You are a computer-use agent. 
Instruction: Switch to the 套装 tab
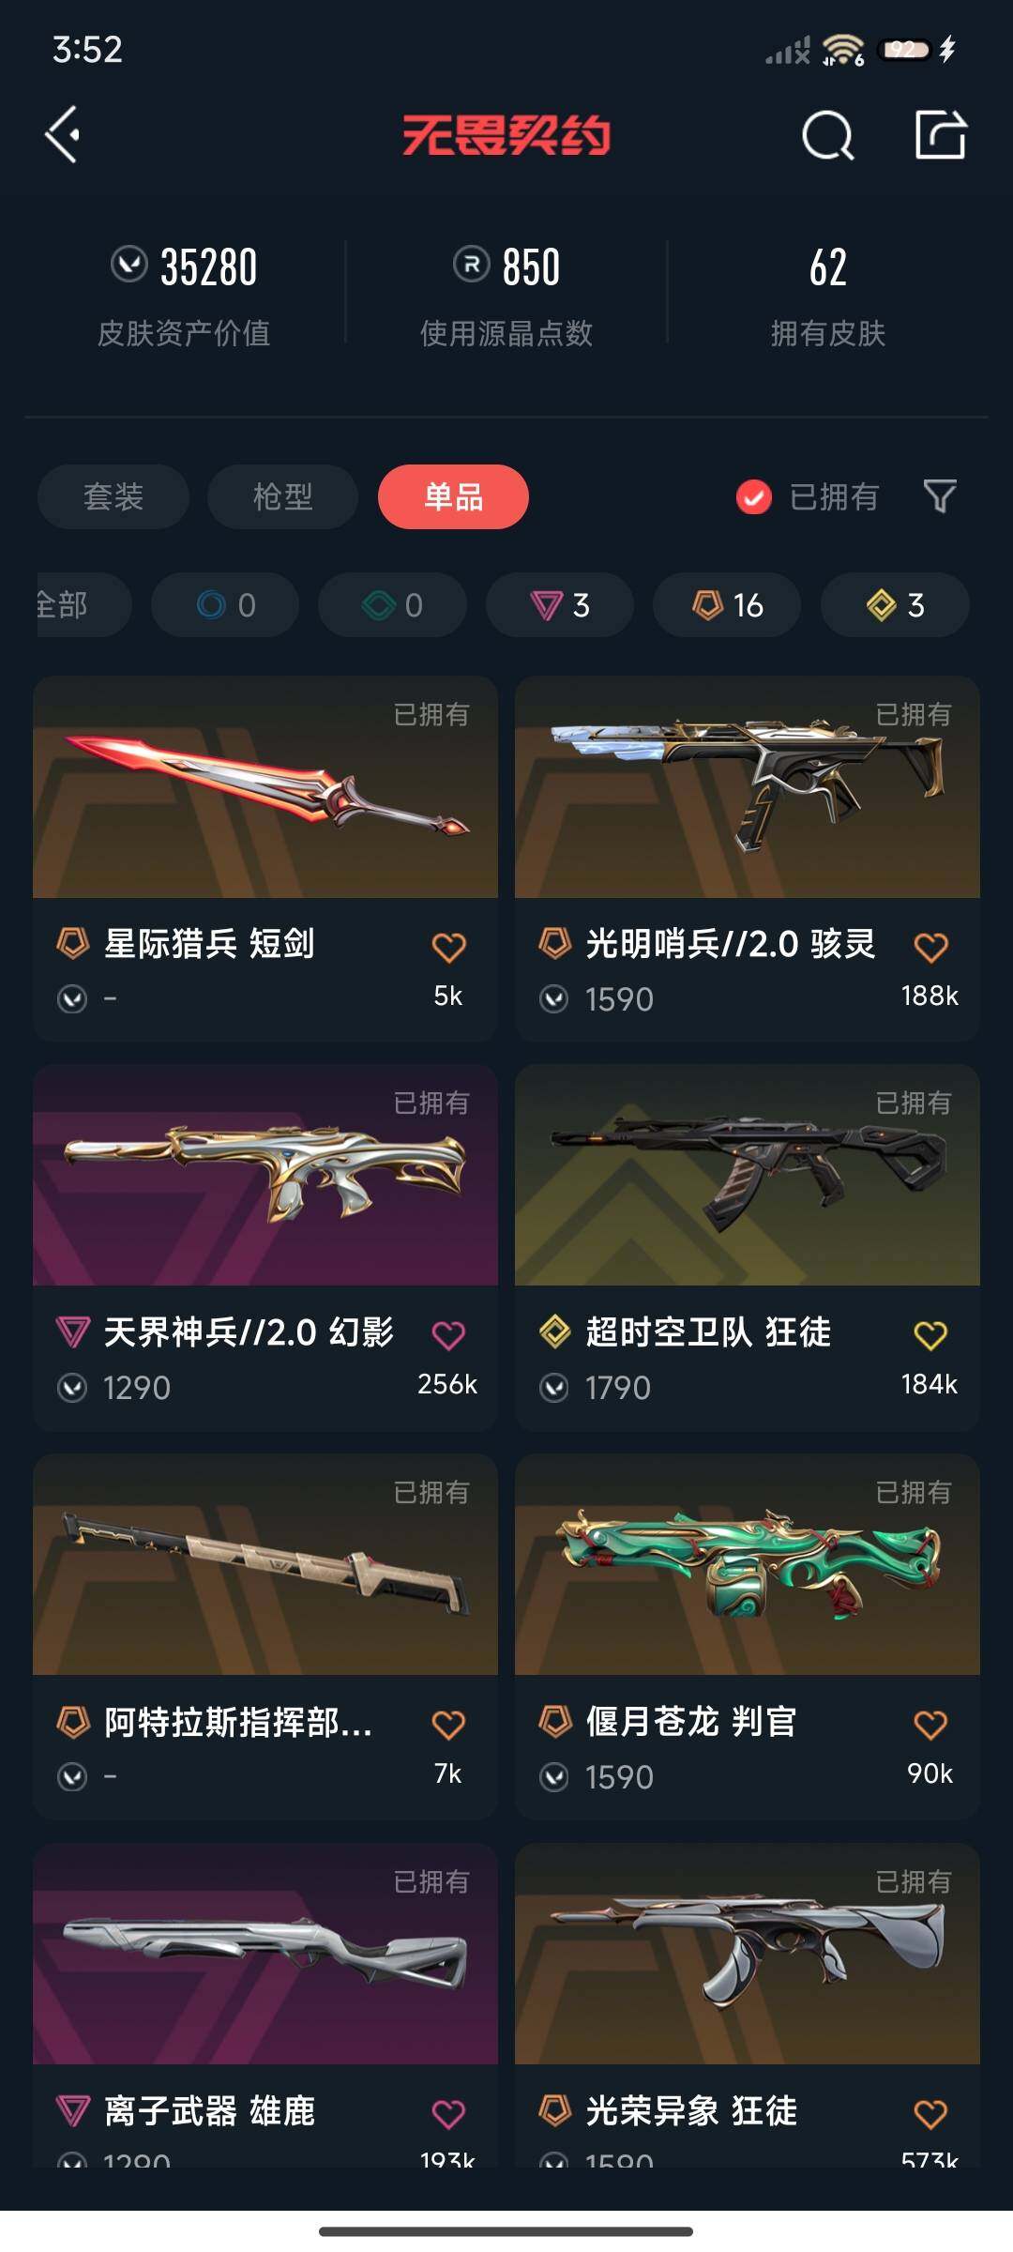pos(113,496)
